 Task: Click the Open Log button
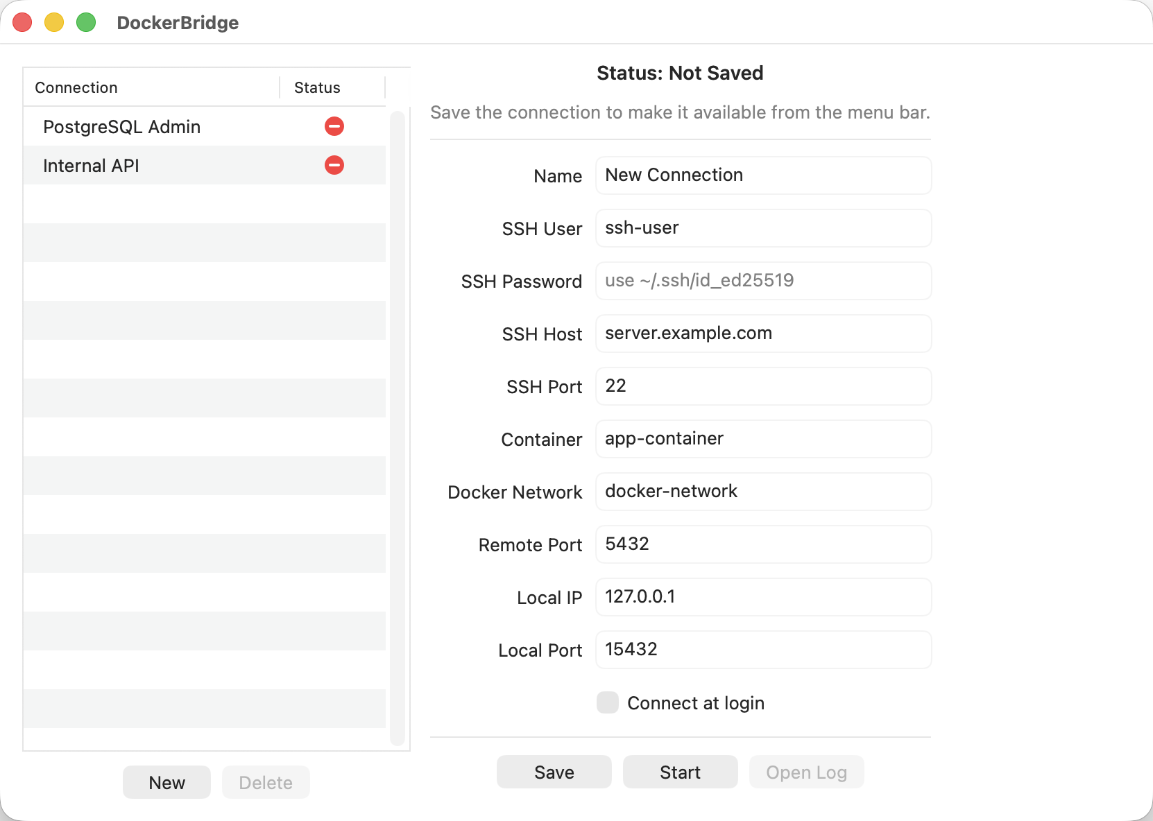(x=806, y=772)
